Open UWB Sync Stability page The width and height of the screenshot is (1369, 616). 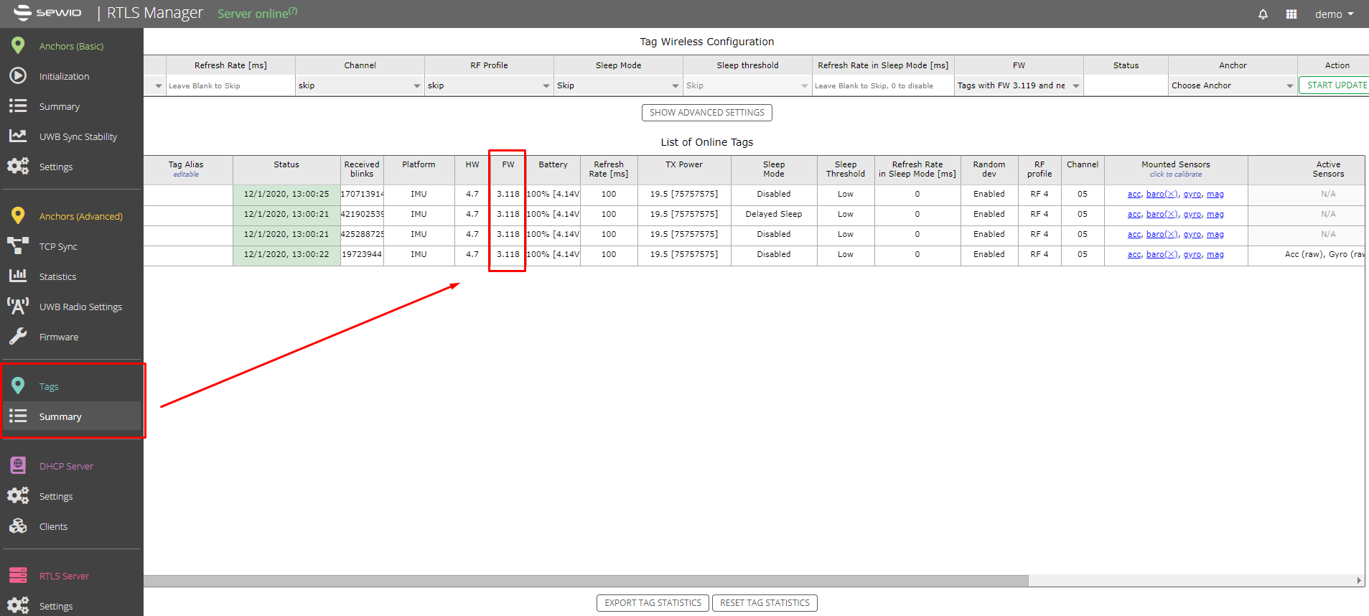78,136
